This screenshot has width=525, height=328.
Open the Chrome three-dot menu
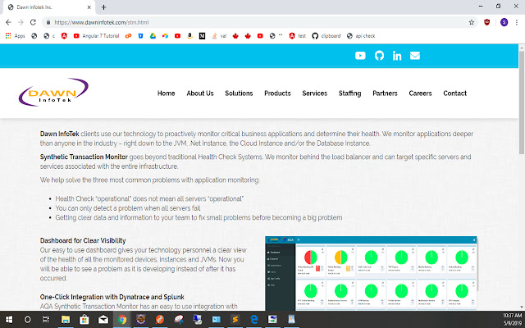517,22
